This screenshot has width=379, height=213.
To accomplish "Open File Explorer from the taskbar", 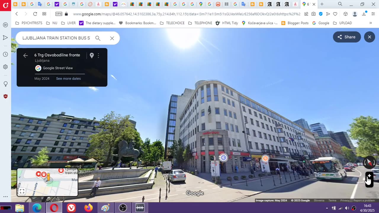I will pos(20,208).
